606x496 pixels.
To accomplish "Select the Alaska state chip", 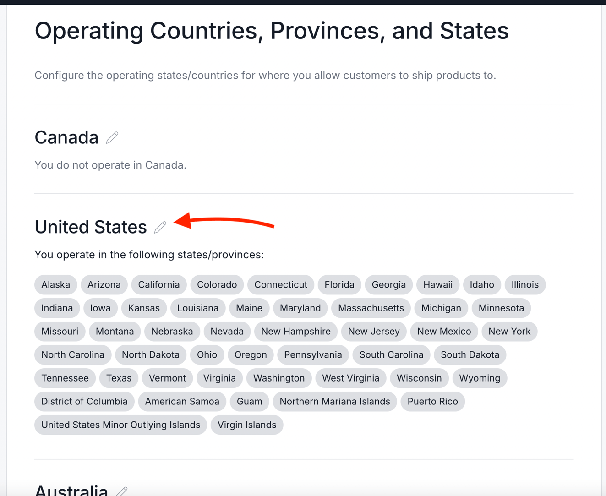I will pyautogui.click(x=55, y=284).
